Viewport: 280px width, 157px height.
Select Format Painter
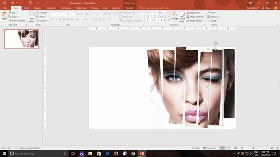tap(17, 20)
